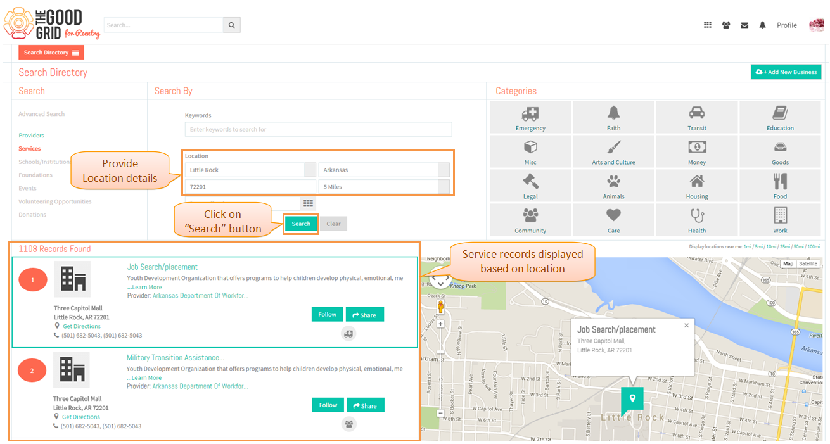
Task: Switch the map to Satellite view
Action: [808, 263]
